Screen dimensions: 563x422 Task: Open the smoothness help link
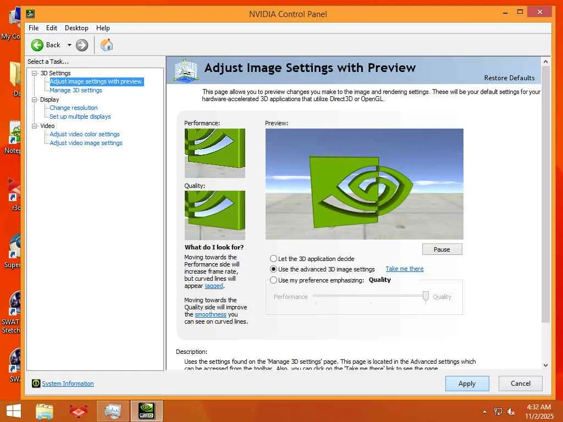pyautogui.click(x=211, y=314)
